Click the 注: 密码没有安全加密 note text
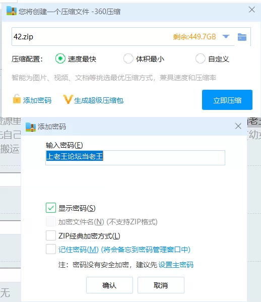 (108, 265)
